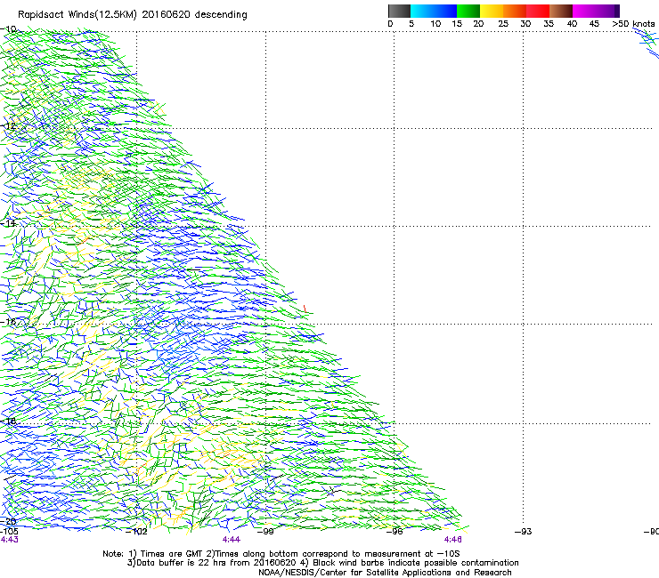659x578 pixels.
Task: Click the green 15-20 knots color swatch
Action: 468,11
